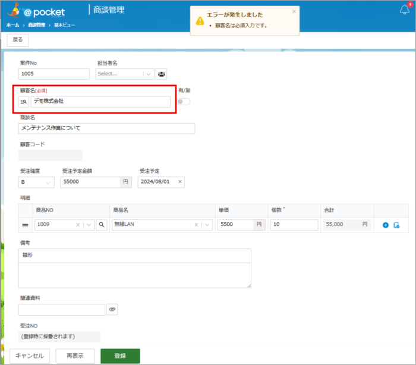Click the 案件No field with 1005
416x365 pixels.
coord(54,74)
